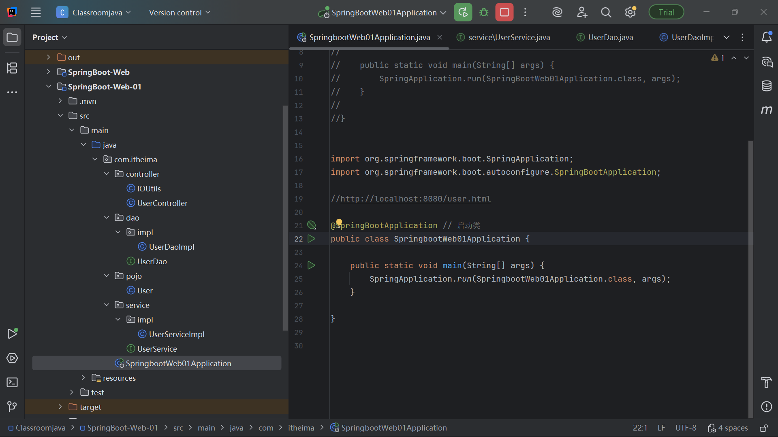This screenshot has width=778, height=437.
Task: Open the Database tool window
Action: tap(766, 86)
